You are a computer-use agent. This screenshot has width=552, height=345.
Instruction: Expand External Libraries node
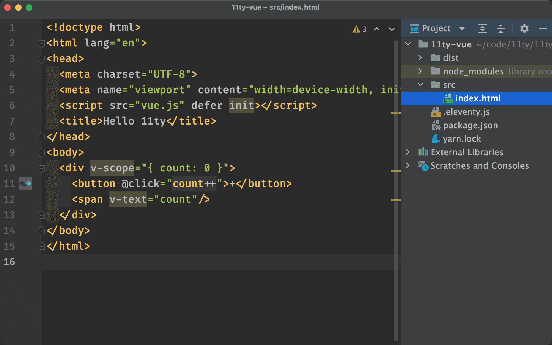(408, 152)
